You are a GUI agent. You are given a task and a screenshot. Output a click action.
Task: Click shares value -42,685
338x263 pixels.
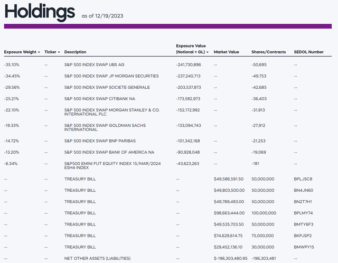point(259,87)
